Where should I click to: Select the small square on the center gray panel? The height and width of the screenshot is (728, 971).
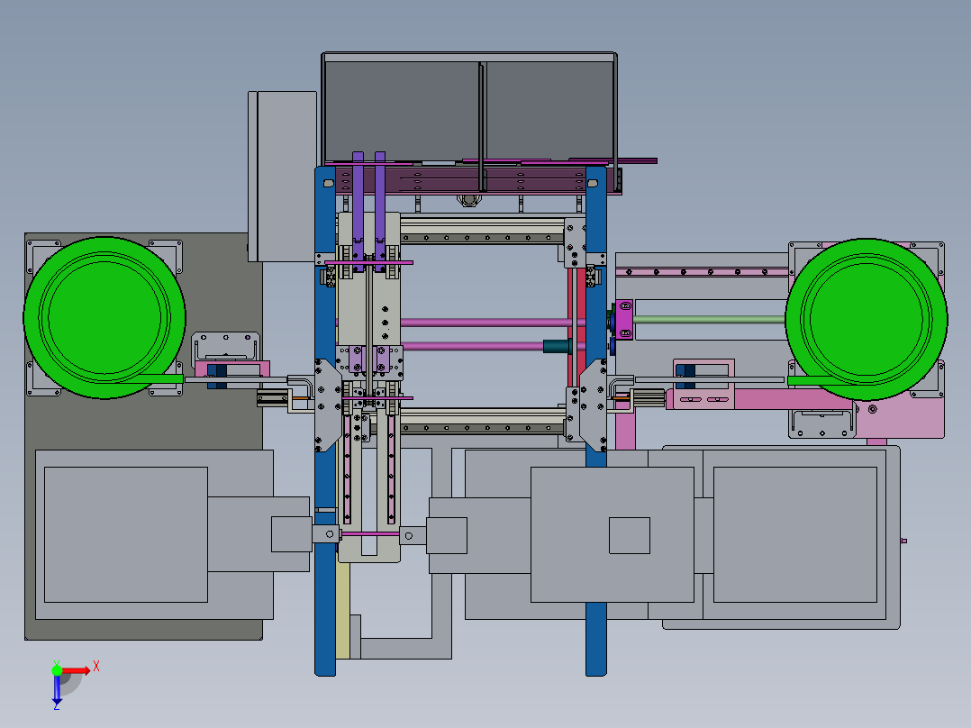coord(629,535)
